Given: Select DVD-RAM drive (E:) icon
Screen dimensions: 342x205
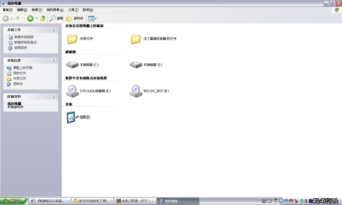Looking at the screenshot, I should 72,91.
